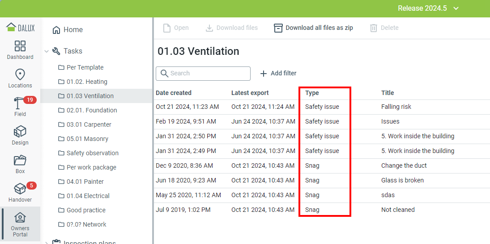Select the Falling risk task row
The height and width of the screenshot is (244, 490).
[396, 107]
